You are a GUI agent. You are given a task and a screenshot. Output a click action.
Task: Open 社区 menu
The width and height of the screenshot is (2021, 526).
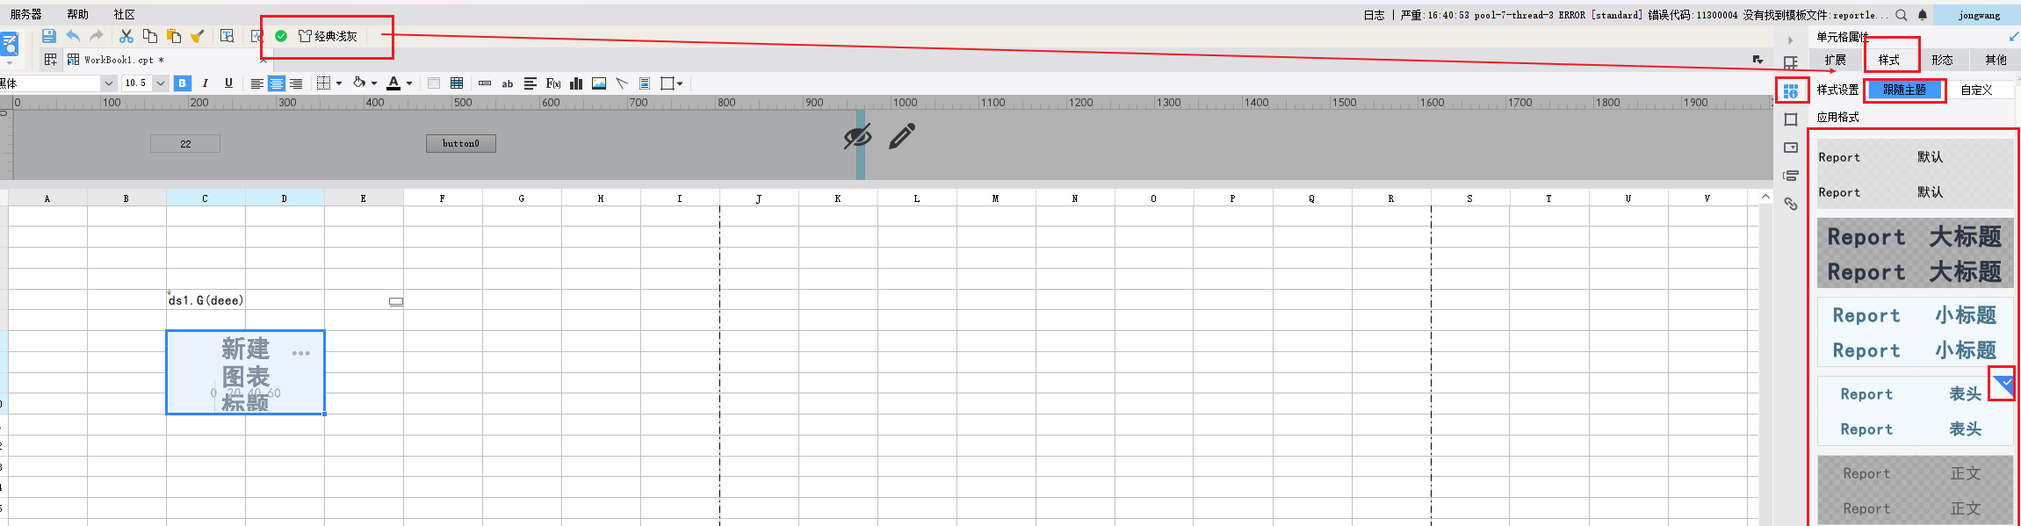click(125, 14)
